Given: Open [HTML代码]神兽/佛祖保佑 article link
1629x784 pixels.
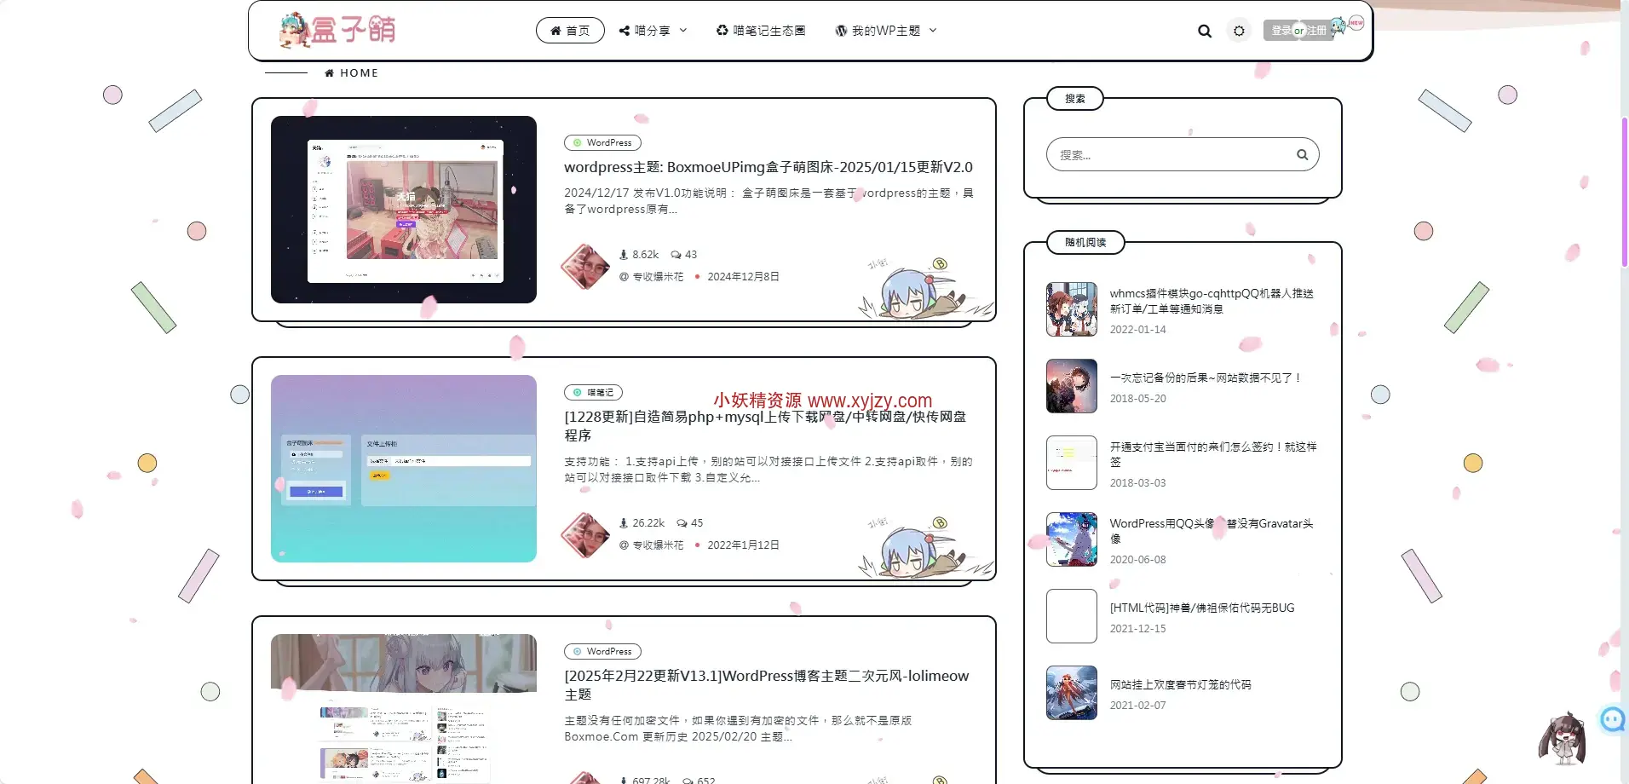Looking at the screenshot, I should [x=1202, y=608].
